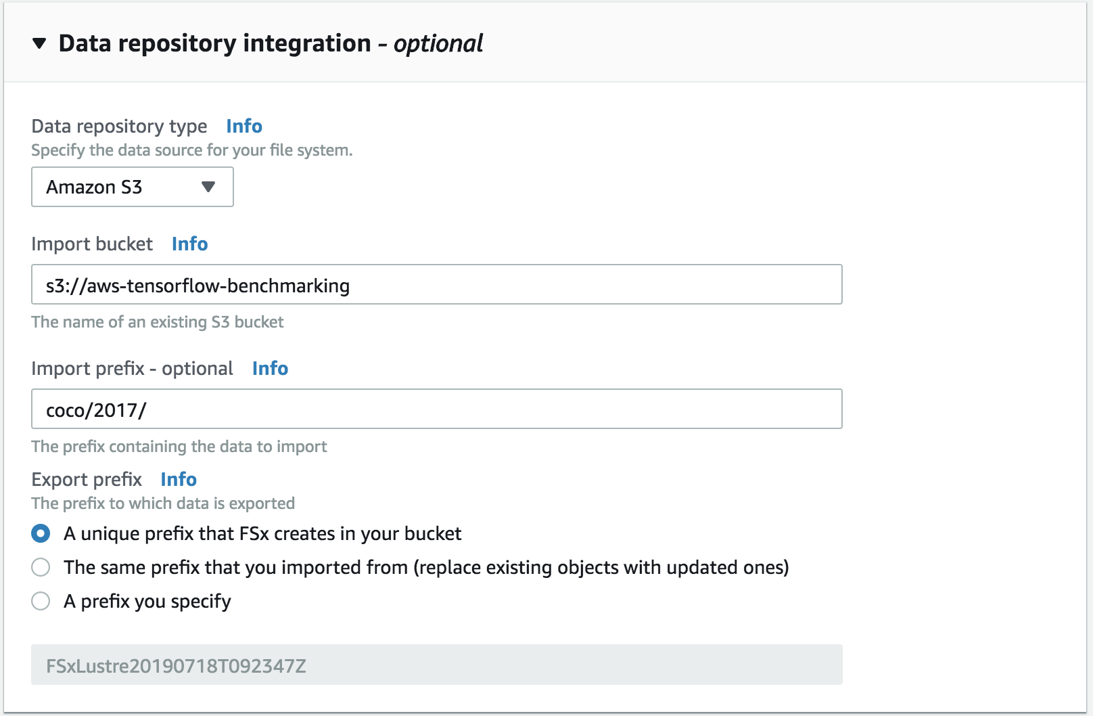The height and width of the screenshot is (716, 1093).
Task: Click the 'Data repository type' field label
Action: [119, 127]
